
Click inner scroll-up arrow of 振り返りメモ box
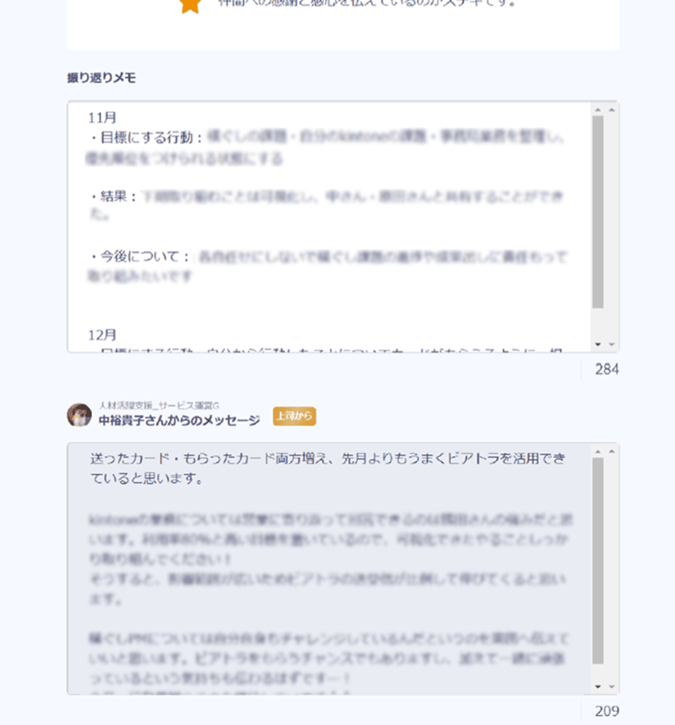click(x=598, y=110)
